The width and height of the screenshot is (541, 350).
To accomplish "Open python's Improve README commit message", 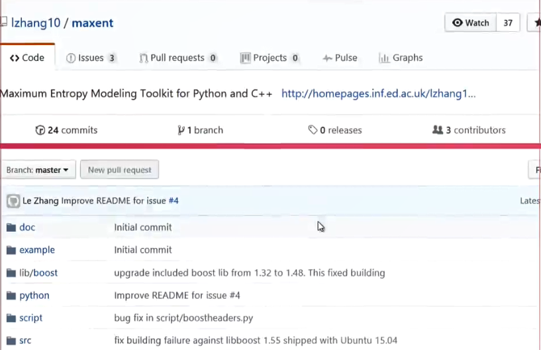I will [x=177, y=296].
